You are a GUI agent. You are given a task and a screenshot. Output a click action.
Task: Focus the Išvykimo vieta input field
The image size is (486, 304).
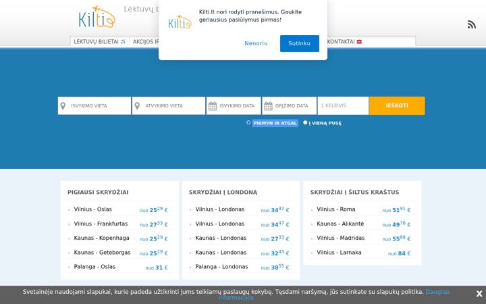tap(94, 105)
